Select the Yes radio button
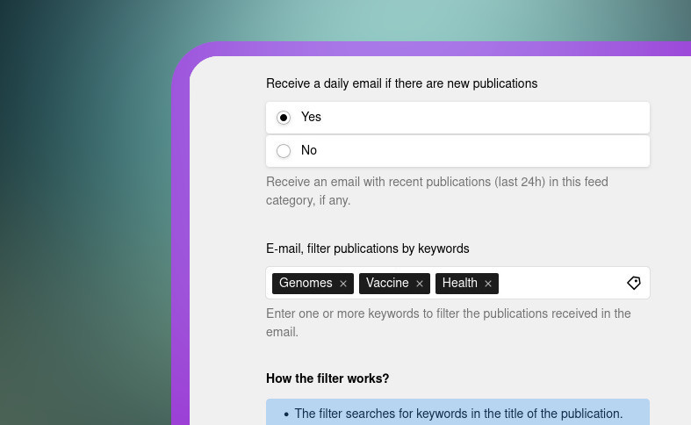Viewport: 691px width, 425px height. click(x=284, y=118)
